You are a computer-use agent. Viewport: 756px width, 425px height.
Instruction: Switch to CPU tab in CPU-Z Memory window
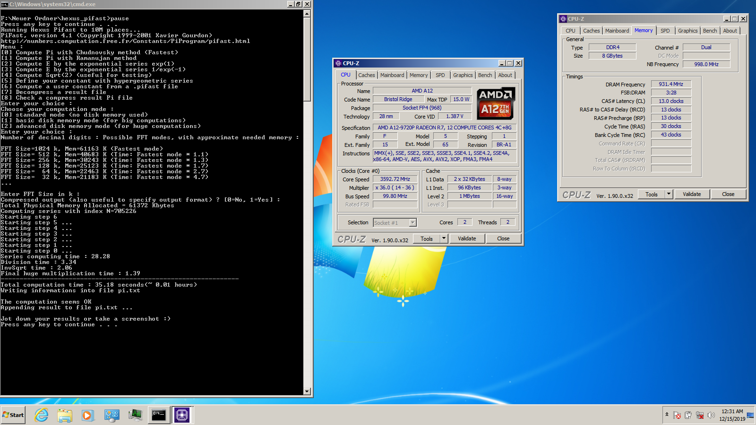(571, 31)
